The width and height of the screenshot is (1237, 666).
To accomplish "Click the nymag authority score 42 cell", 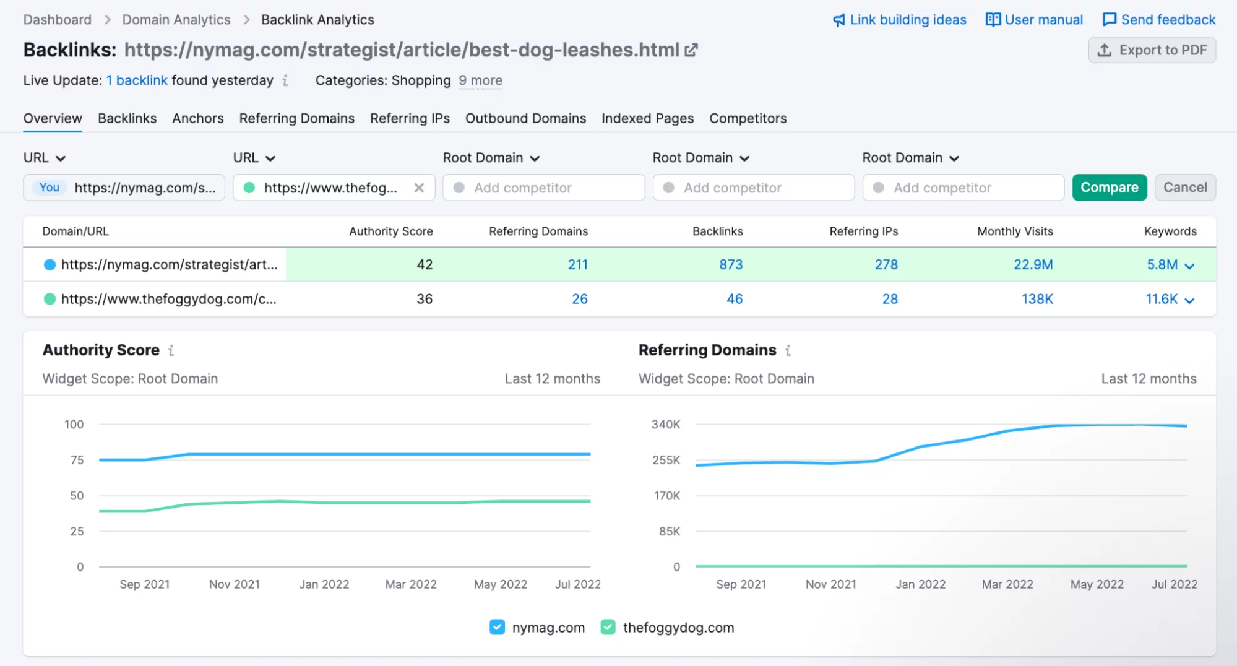I will [x=425, y=265].
